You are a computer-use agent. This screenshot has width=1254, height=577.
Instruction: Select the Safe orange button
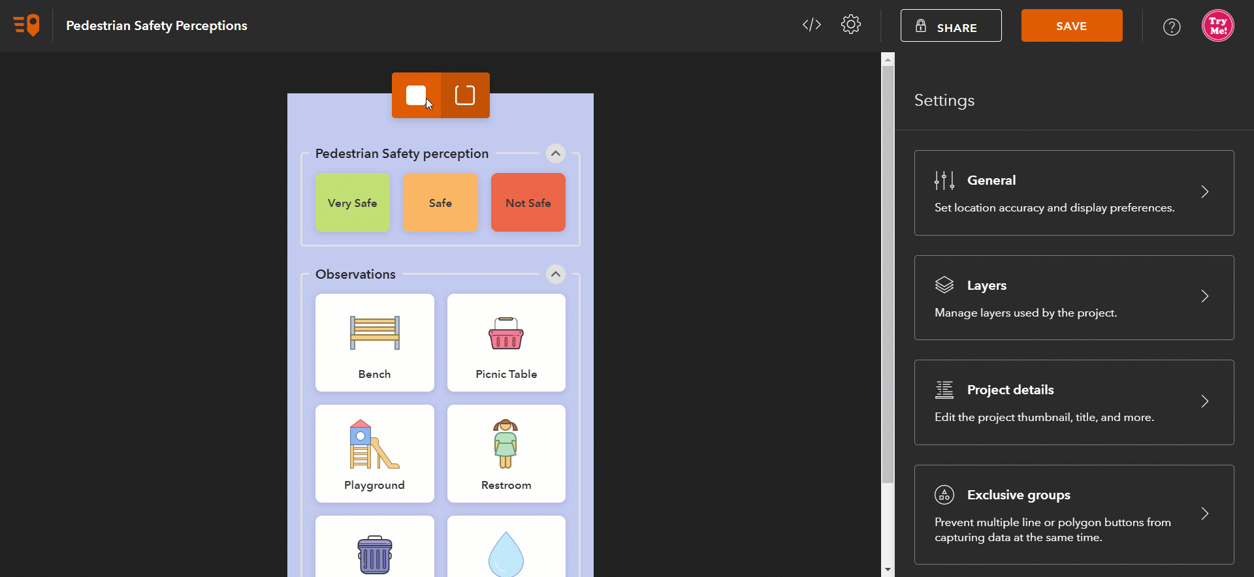pos(440,202)
